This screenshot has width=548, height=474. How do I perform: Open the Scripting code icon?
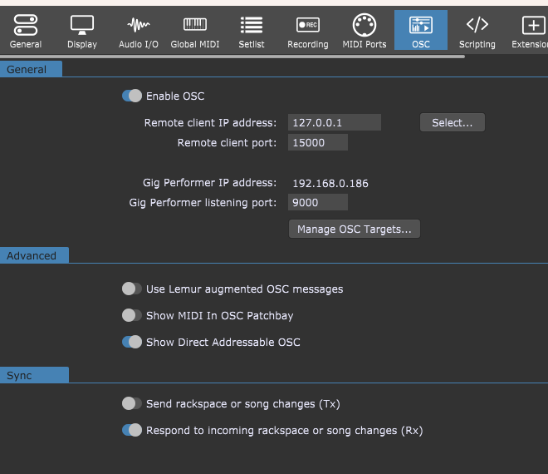point(477,26)
